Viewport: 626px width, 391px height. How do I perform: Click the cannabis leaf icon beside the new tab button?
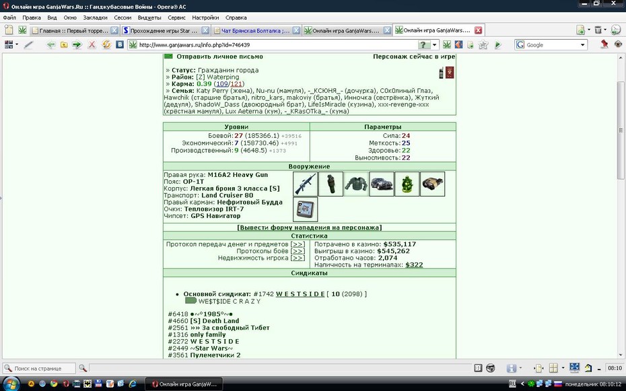coord(22,30)
